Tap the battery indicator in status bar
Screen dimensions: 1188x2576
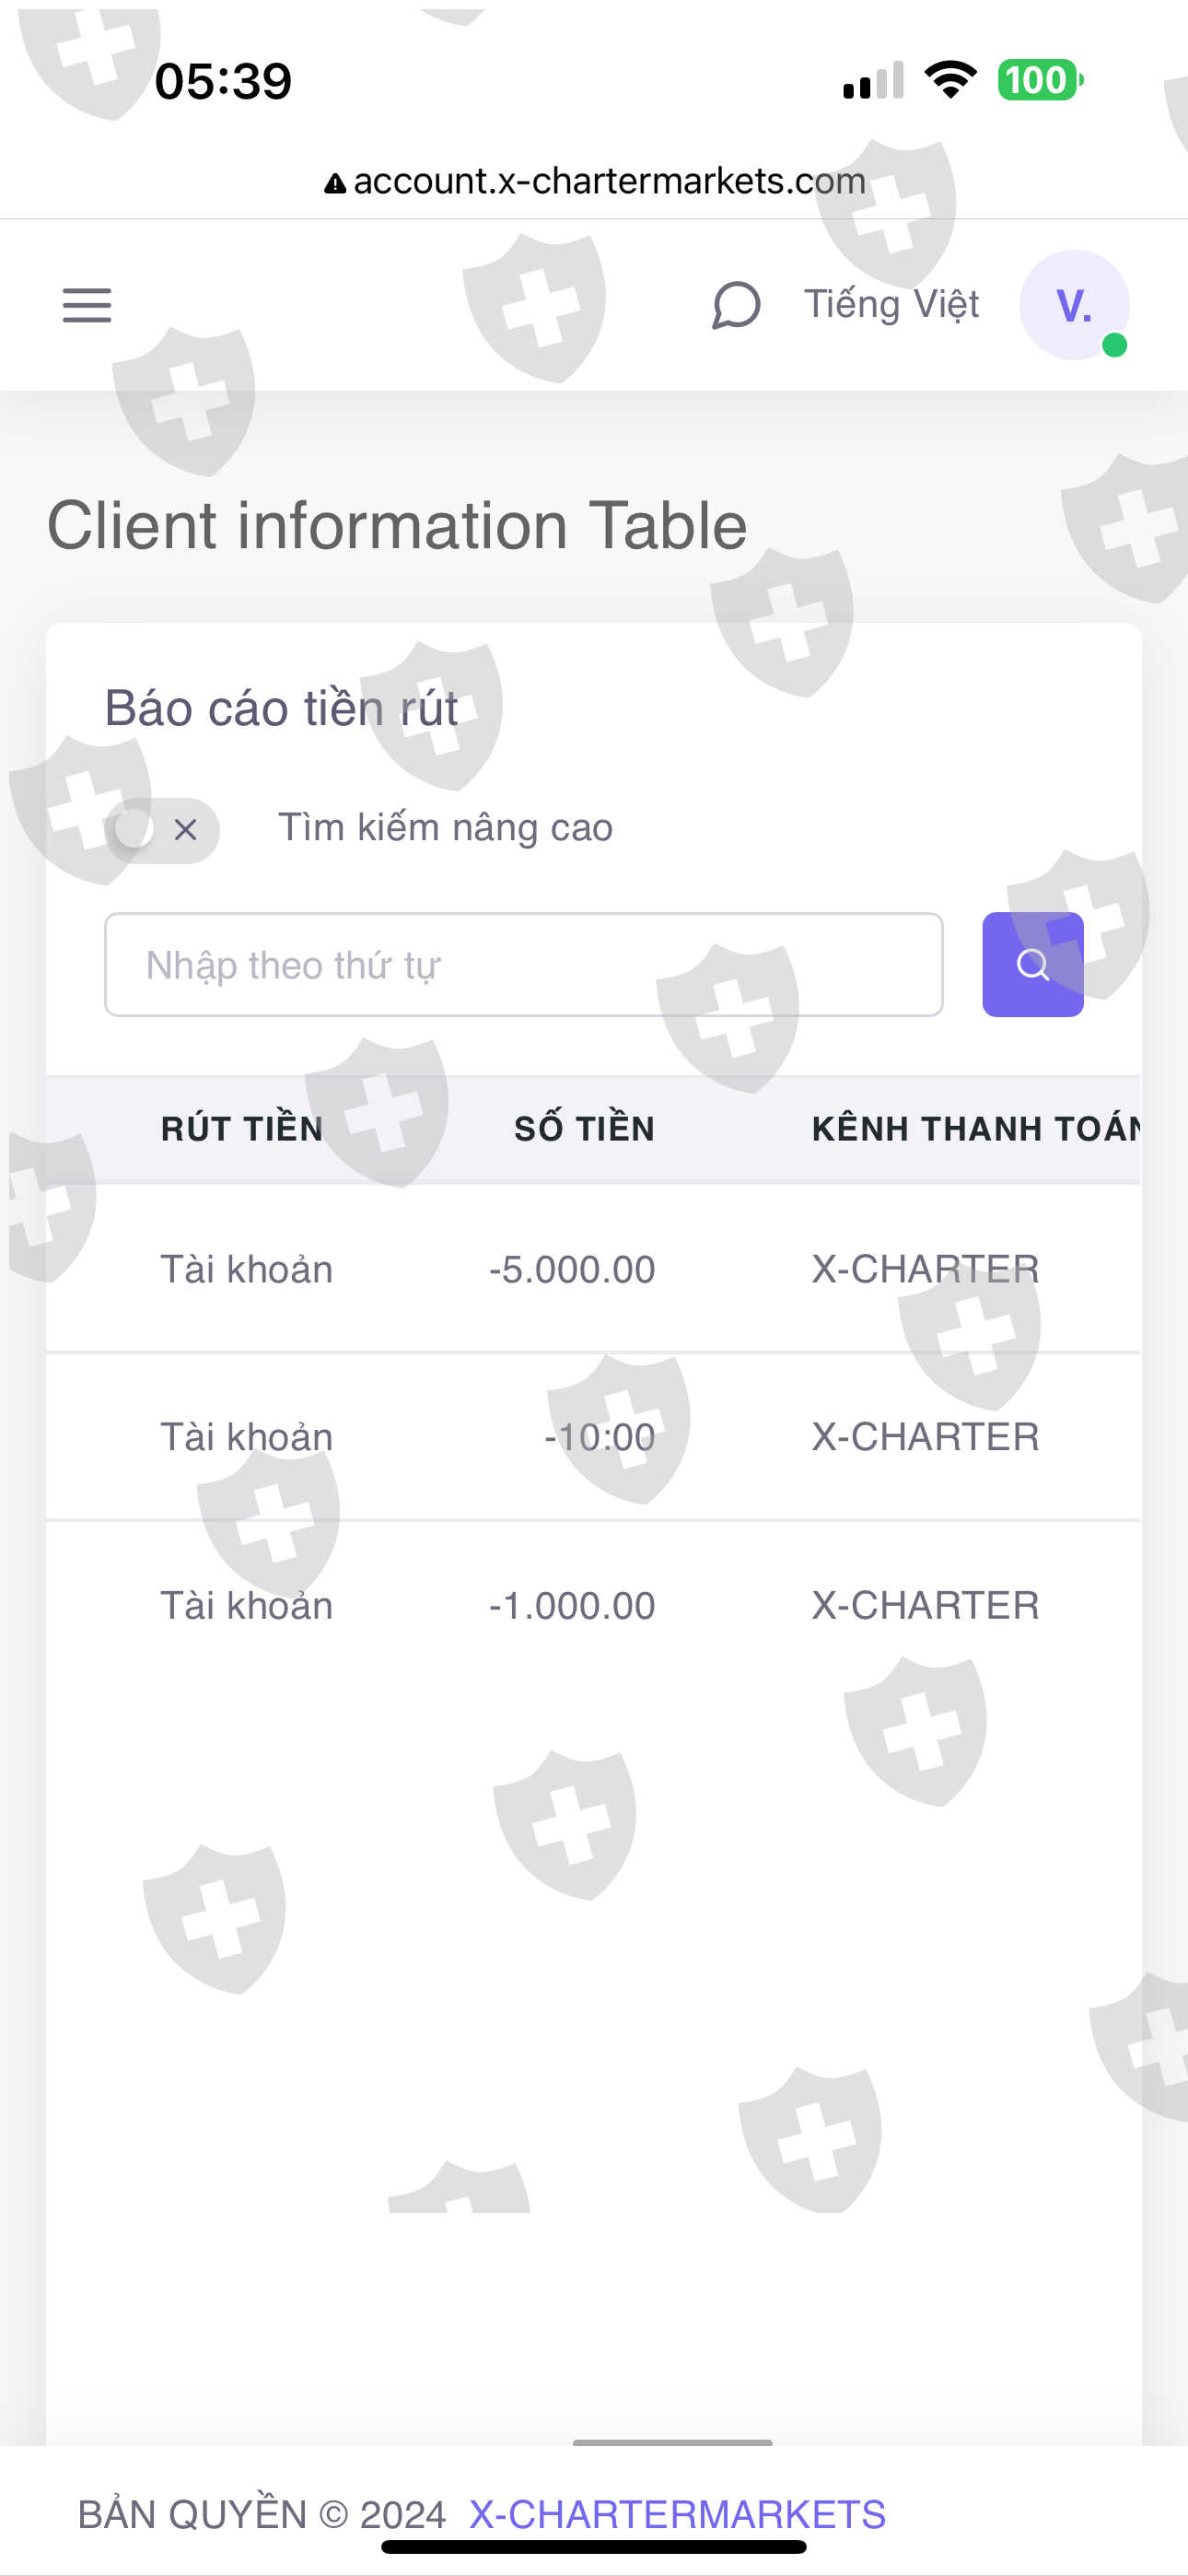1040,80
